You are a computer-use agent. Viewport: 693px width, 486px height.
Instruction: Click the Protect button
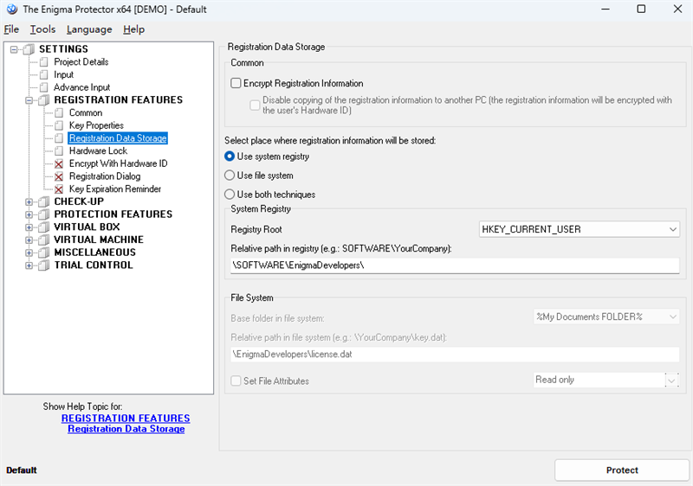click(622, 470)
